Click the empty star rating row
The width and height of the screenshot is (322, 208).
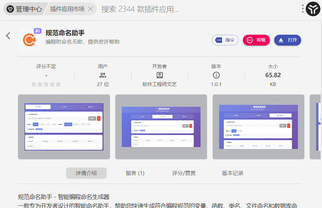[x=46, y=84]
